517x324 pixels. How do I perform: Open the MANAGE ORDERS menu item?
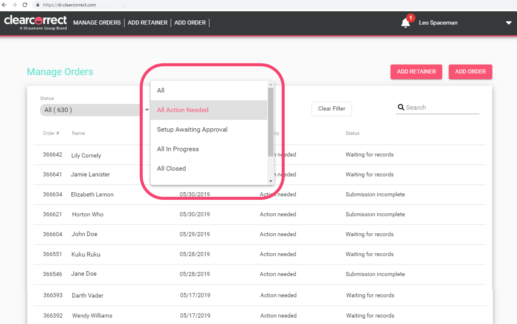coord(97,23)
